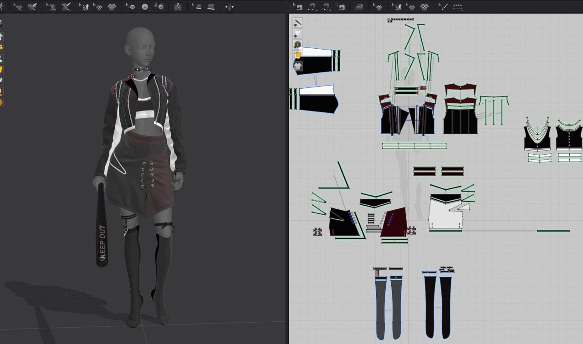Select the Select/Move Button tool
Screen dimensions: 583x344
(x=131, y=7)
